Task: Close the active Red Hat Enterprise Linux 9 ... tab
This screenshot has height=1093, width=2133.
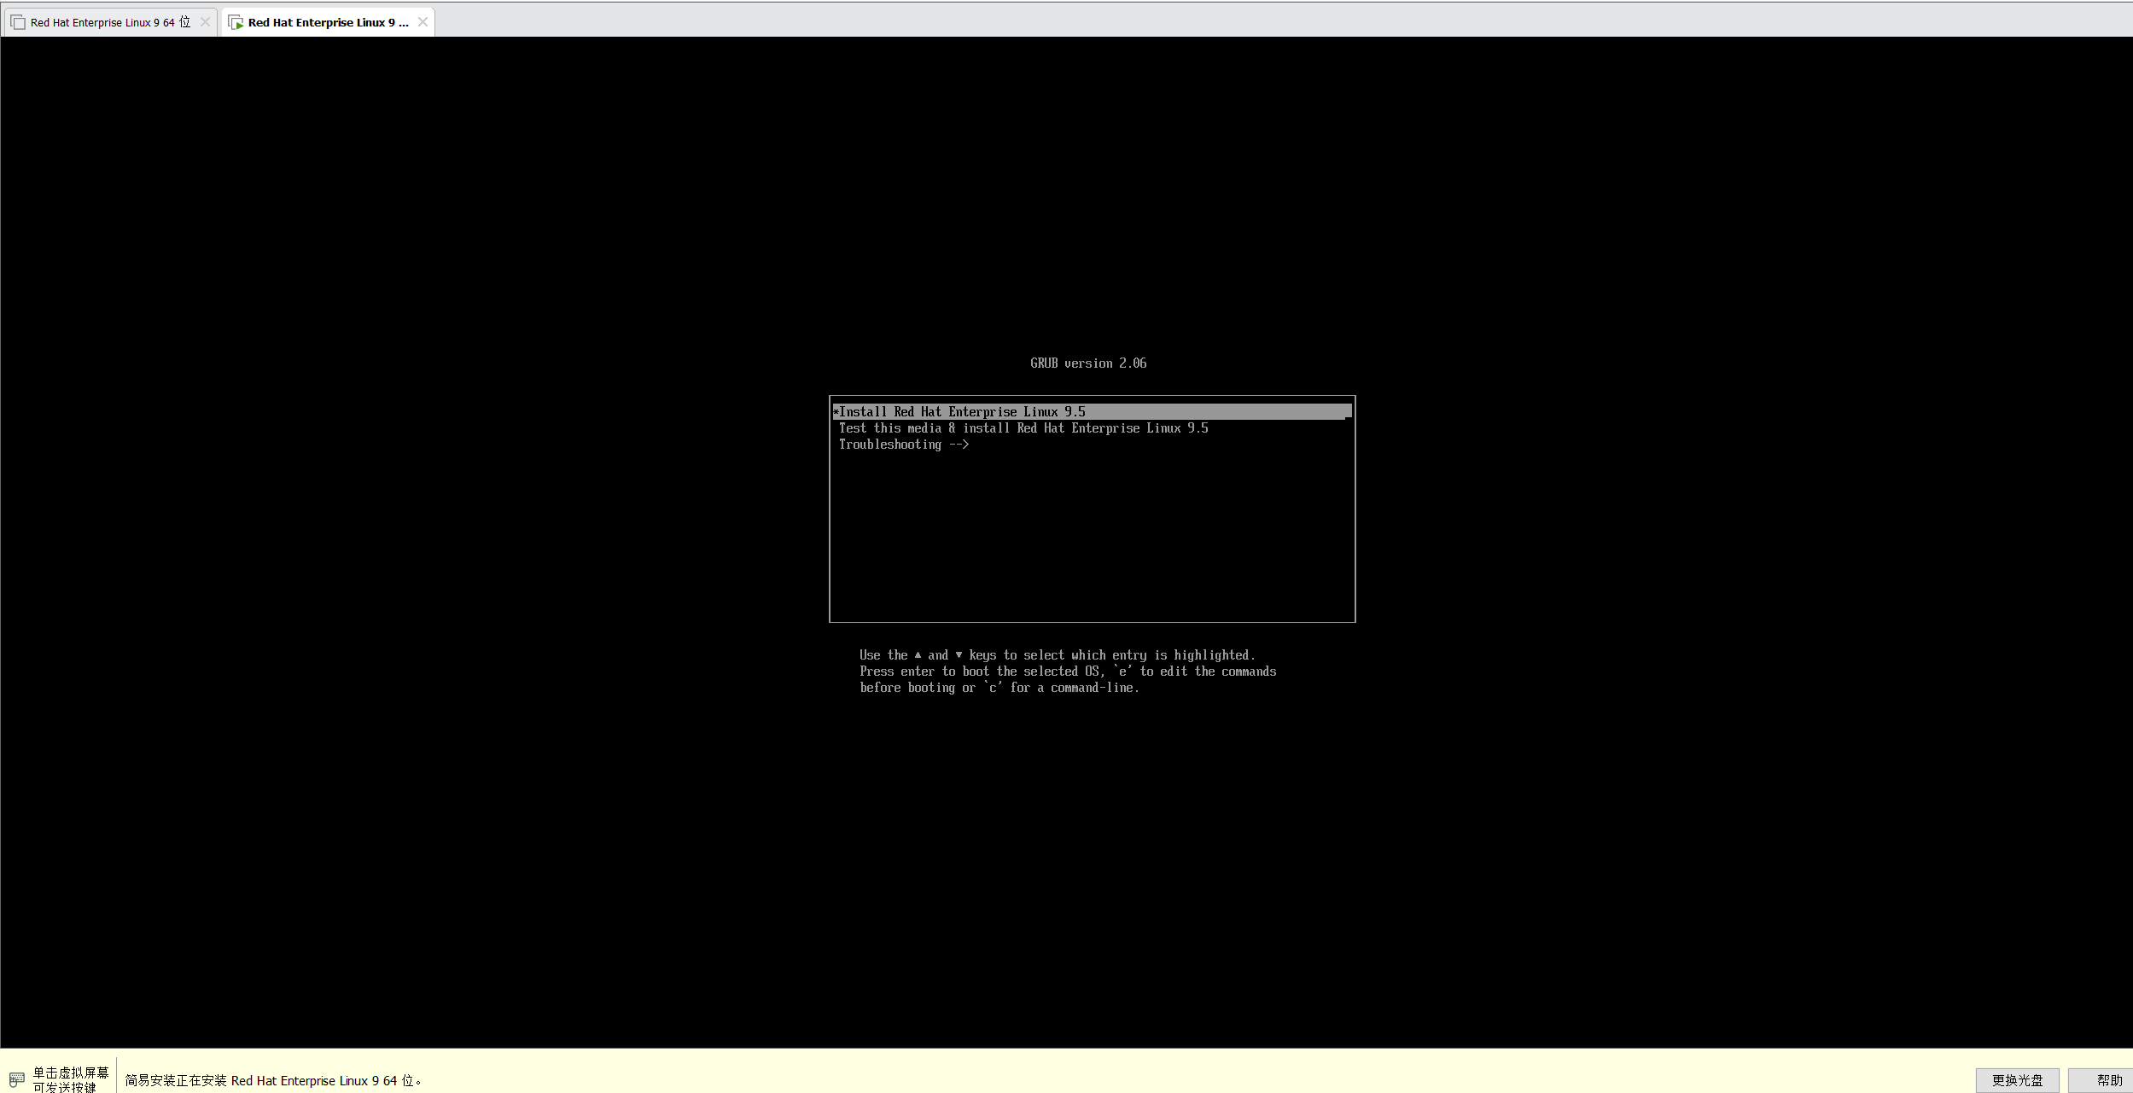Action: [x=423, y=22]
